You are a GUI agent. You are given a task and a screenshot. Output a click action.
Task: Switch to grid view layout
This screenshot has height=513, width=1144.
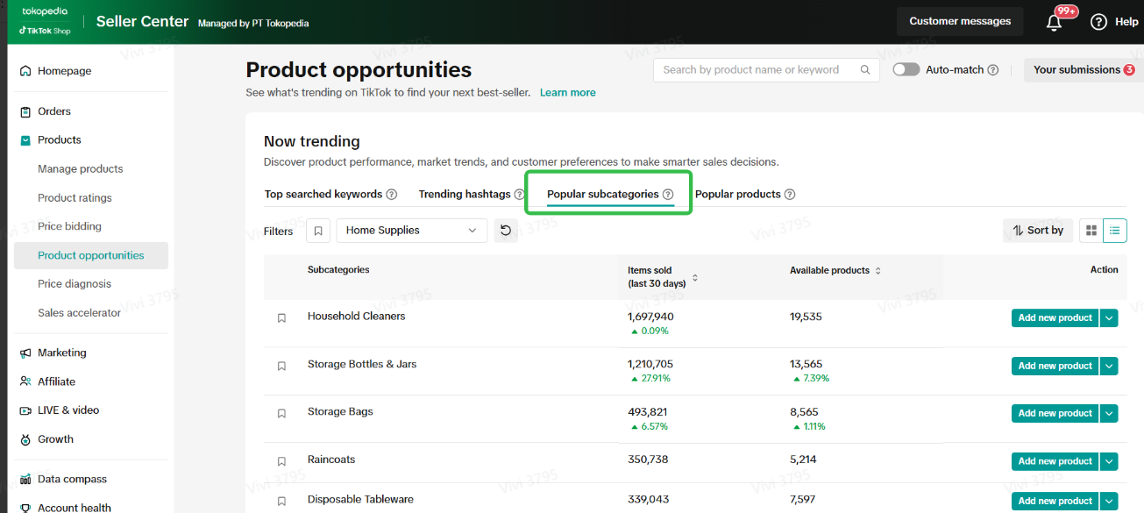[x=1091, y=231]
